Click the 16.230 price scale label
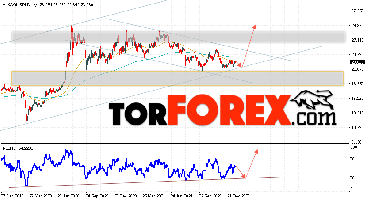Viewport: 367px width, 201px height. click(357, 99)
